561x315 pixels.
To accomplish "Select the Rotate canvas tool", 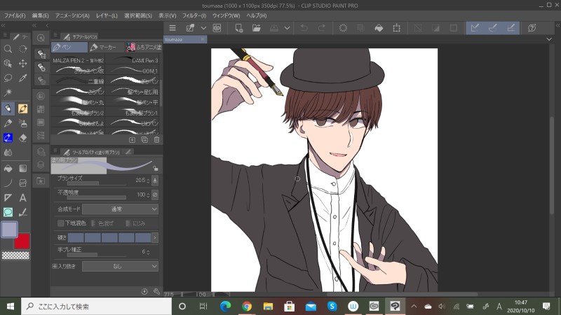I will tap(23, 49).
